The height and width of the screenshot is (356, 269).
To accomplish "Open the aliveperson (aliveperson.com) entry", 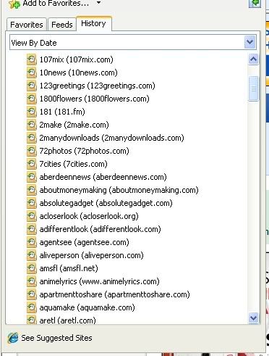I will click(x=91, y=255).
